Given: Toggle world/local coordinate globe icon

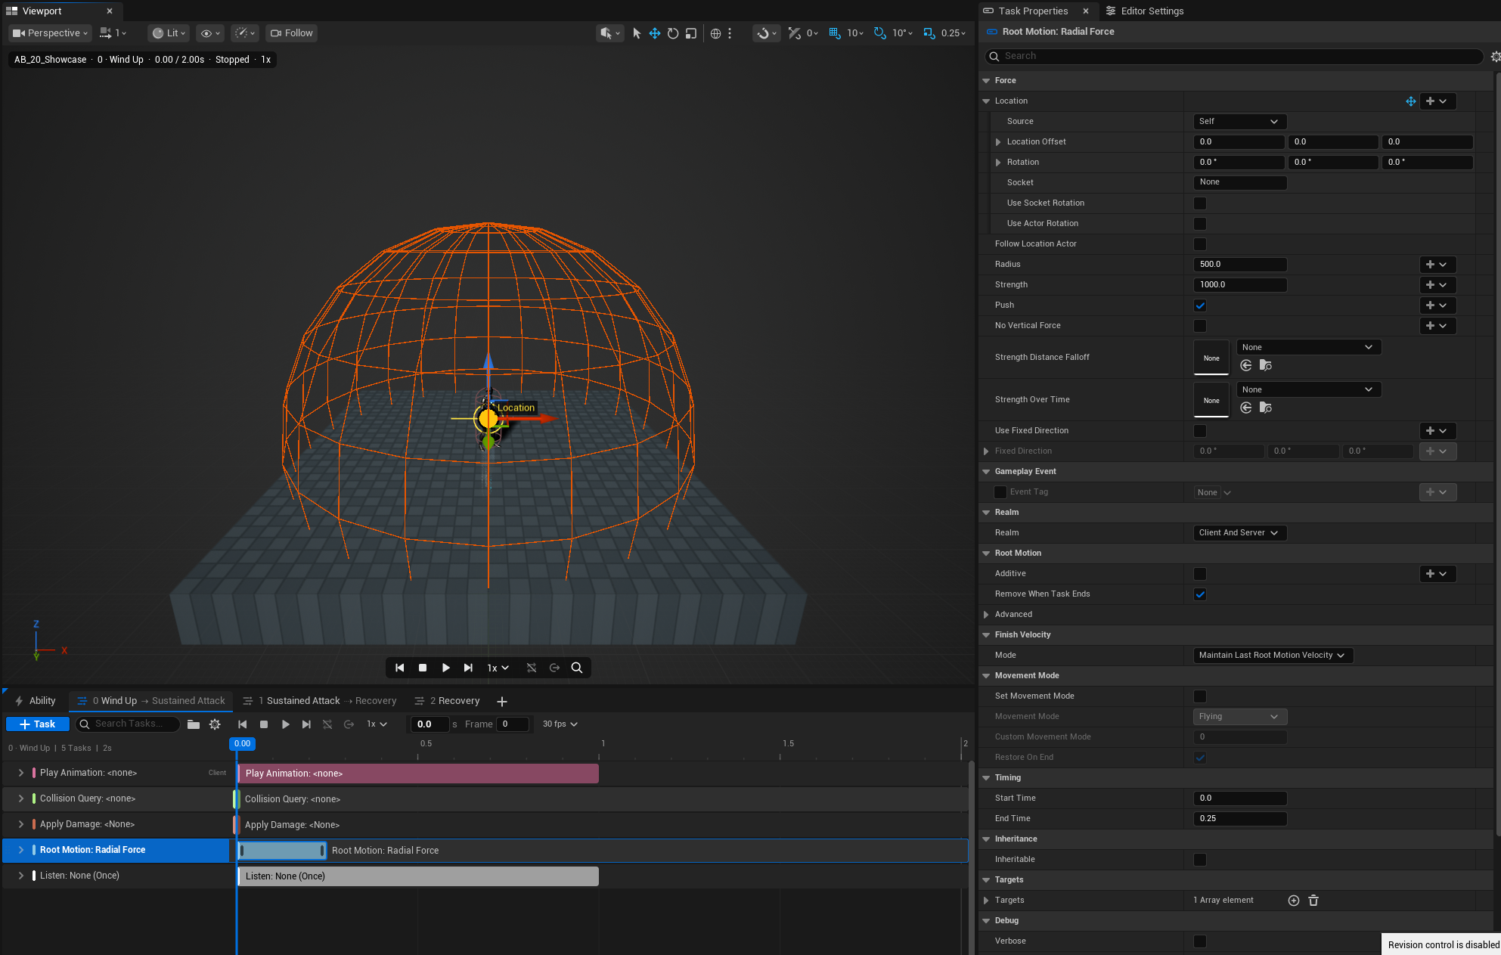Looking at the screenshot, I should tap(715, 33).
